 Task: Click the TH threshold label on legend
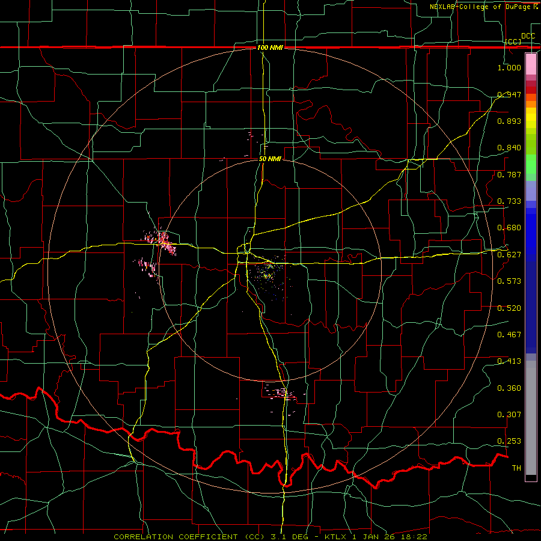point(516,468)
